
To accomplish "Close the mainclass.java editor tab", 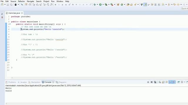I will [x=22, y=13].
